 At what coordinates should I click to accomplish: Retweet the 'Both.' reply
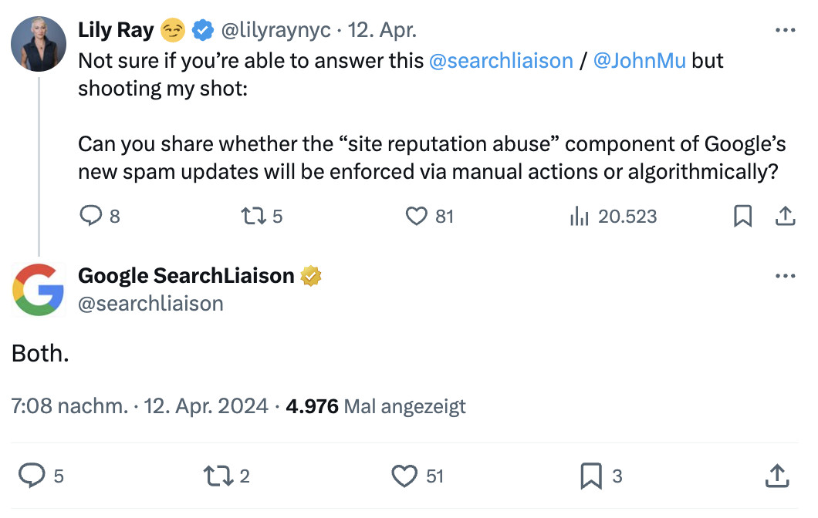pos(217,476)
